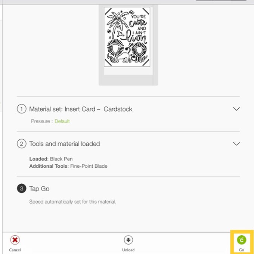Click the Additional Tools: Fine-Point Blade line

coord(68,166)
